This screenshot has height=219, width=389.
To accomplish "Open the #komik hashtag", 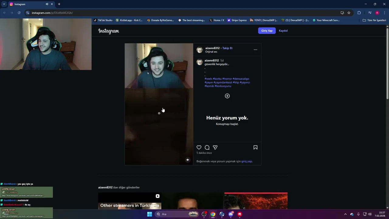I will 209,86.
